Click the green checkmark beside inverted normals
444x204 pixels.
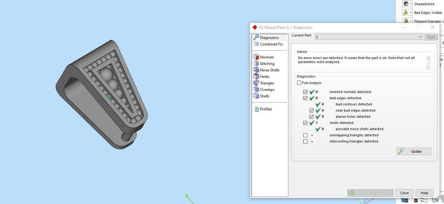click(312, 92)
